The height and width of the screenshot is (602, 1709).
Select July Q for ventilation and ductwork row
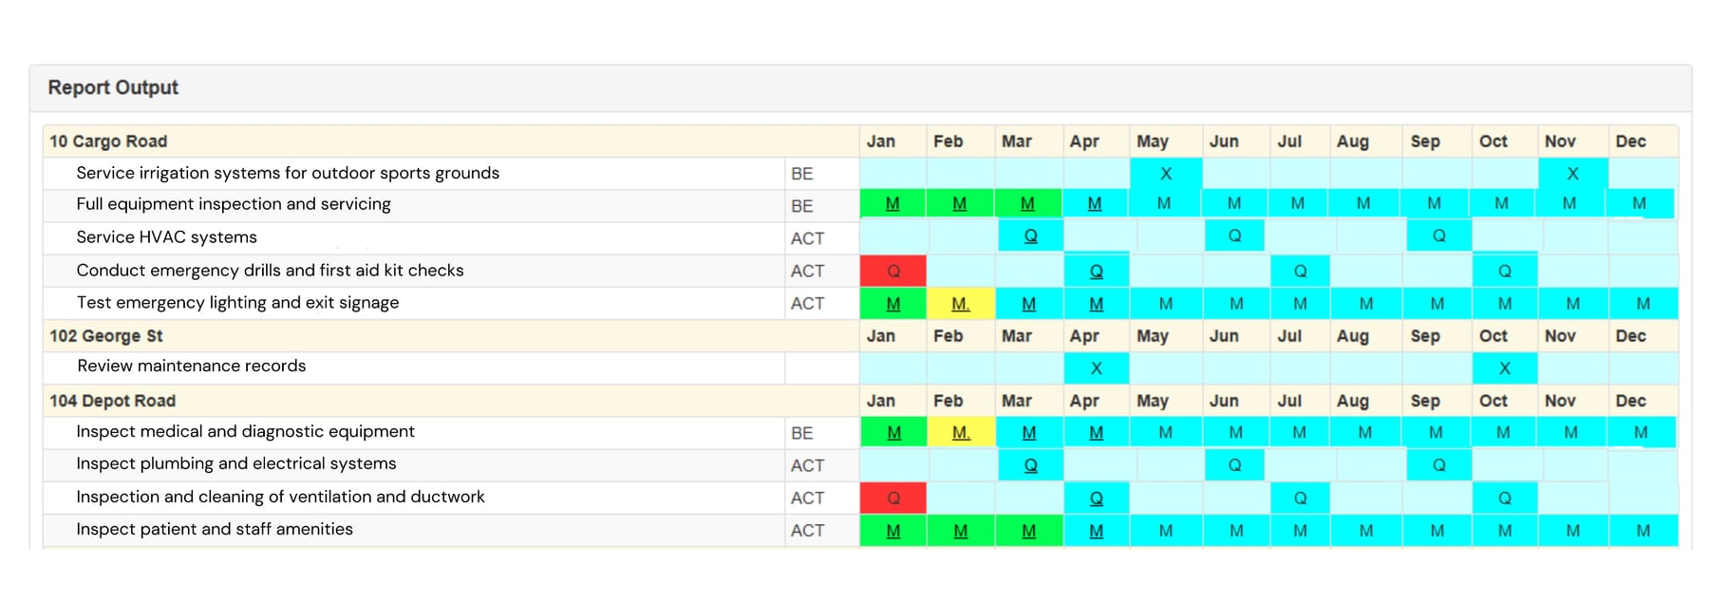(1300, 498)
